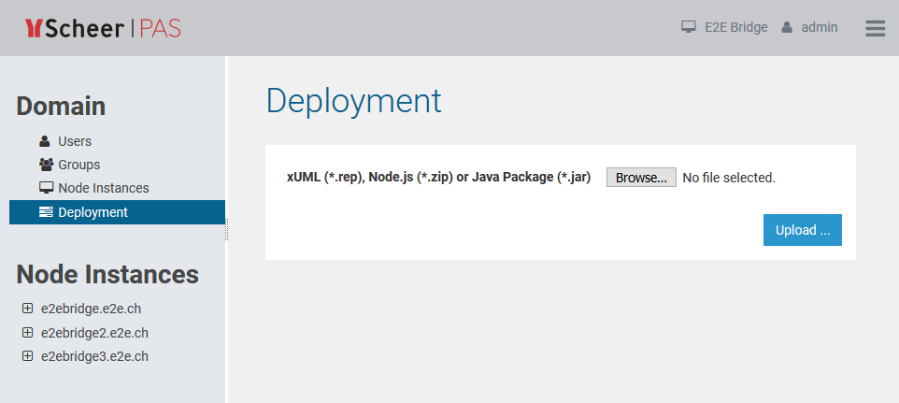Click Browse... to choose a file
899x403 pixels.
tap(641, 178)
